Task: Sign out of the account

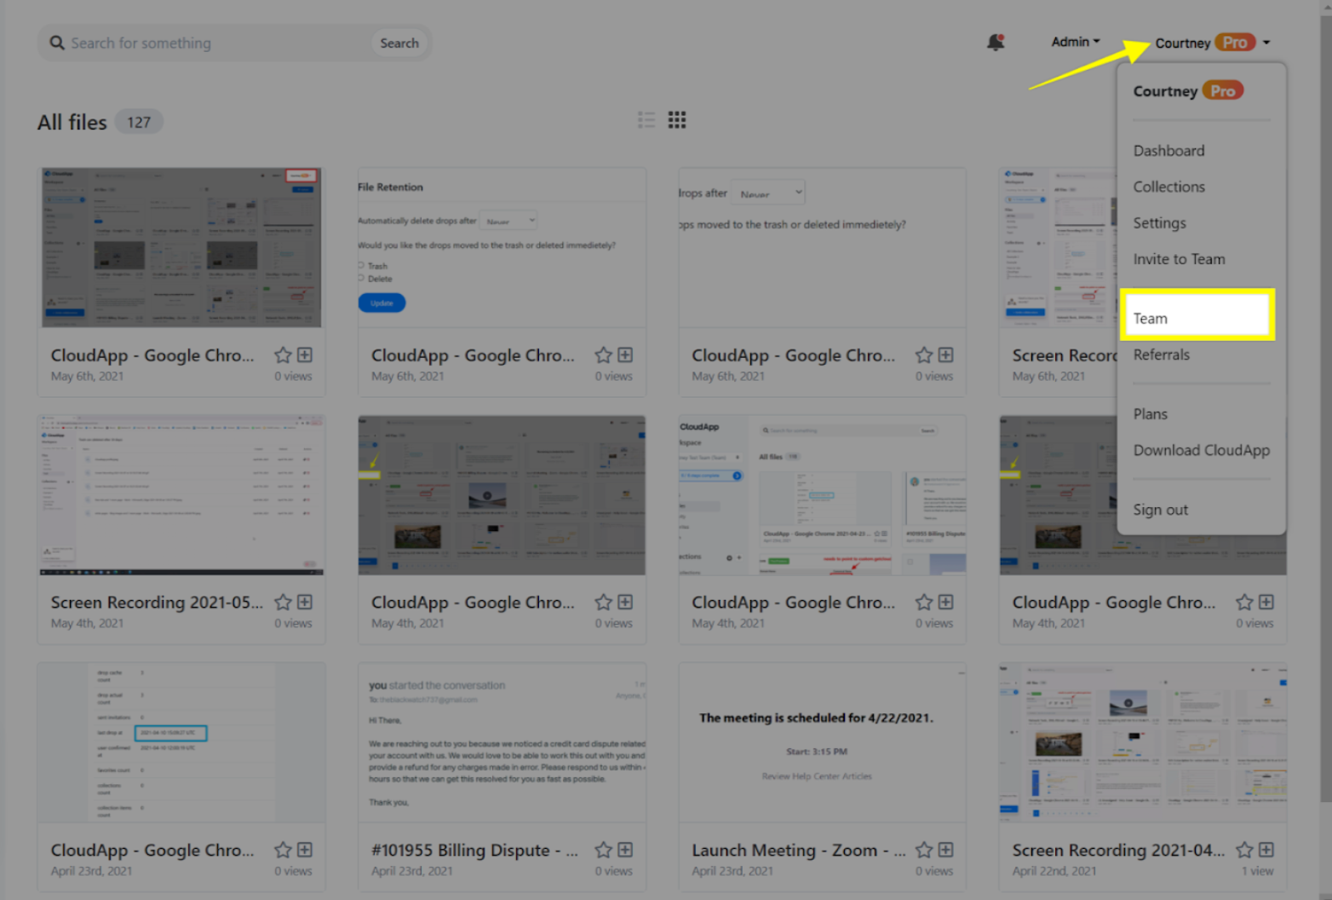Action: (1160, 510)
